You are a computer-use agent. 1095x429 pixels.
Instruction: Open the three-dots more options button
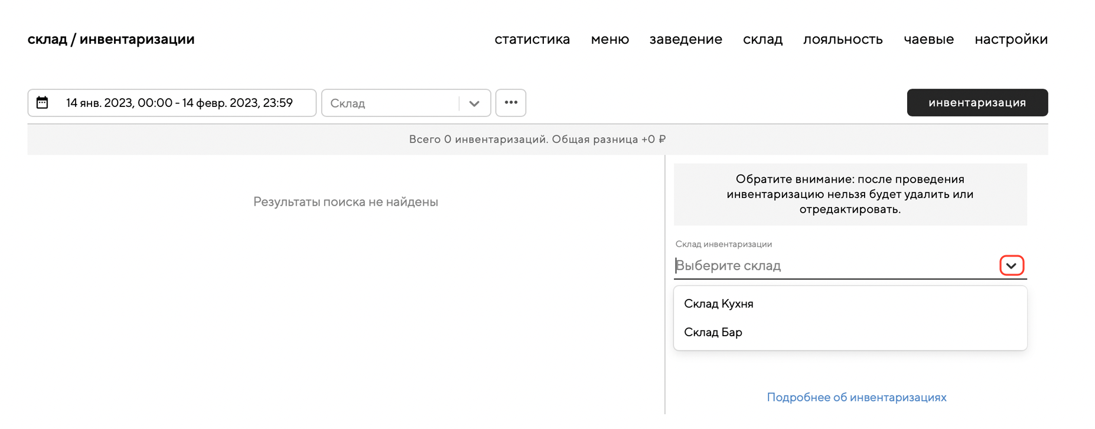pos(511,103)
